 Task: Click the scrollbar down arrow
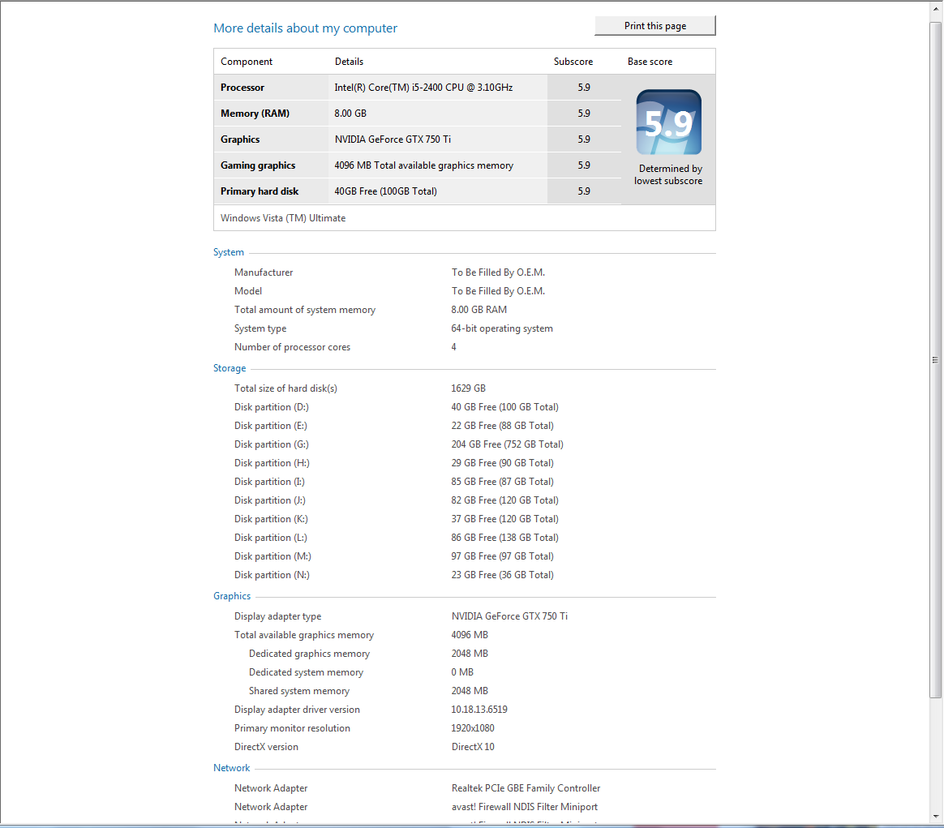click(935, 816)
